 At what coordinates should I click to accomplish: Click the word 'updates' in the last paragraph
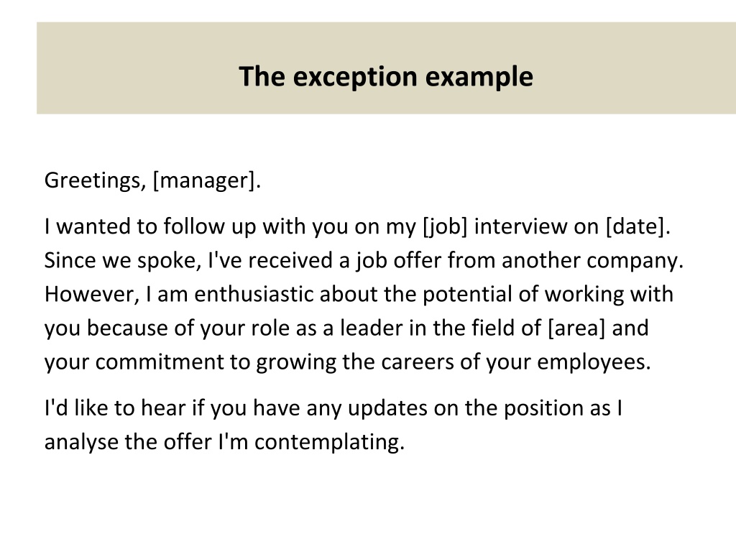pyautogui.click(x=387, y=408)
